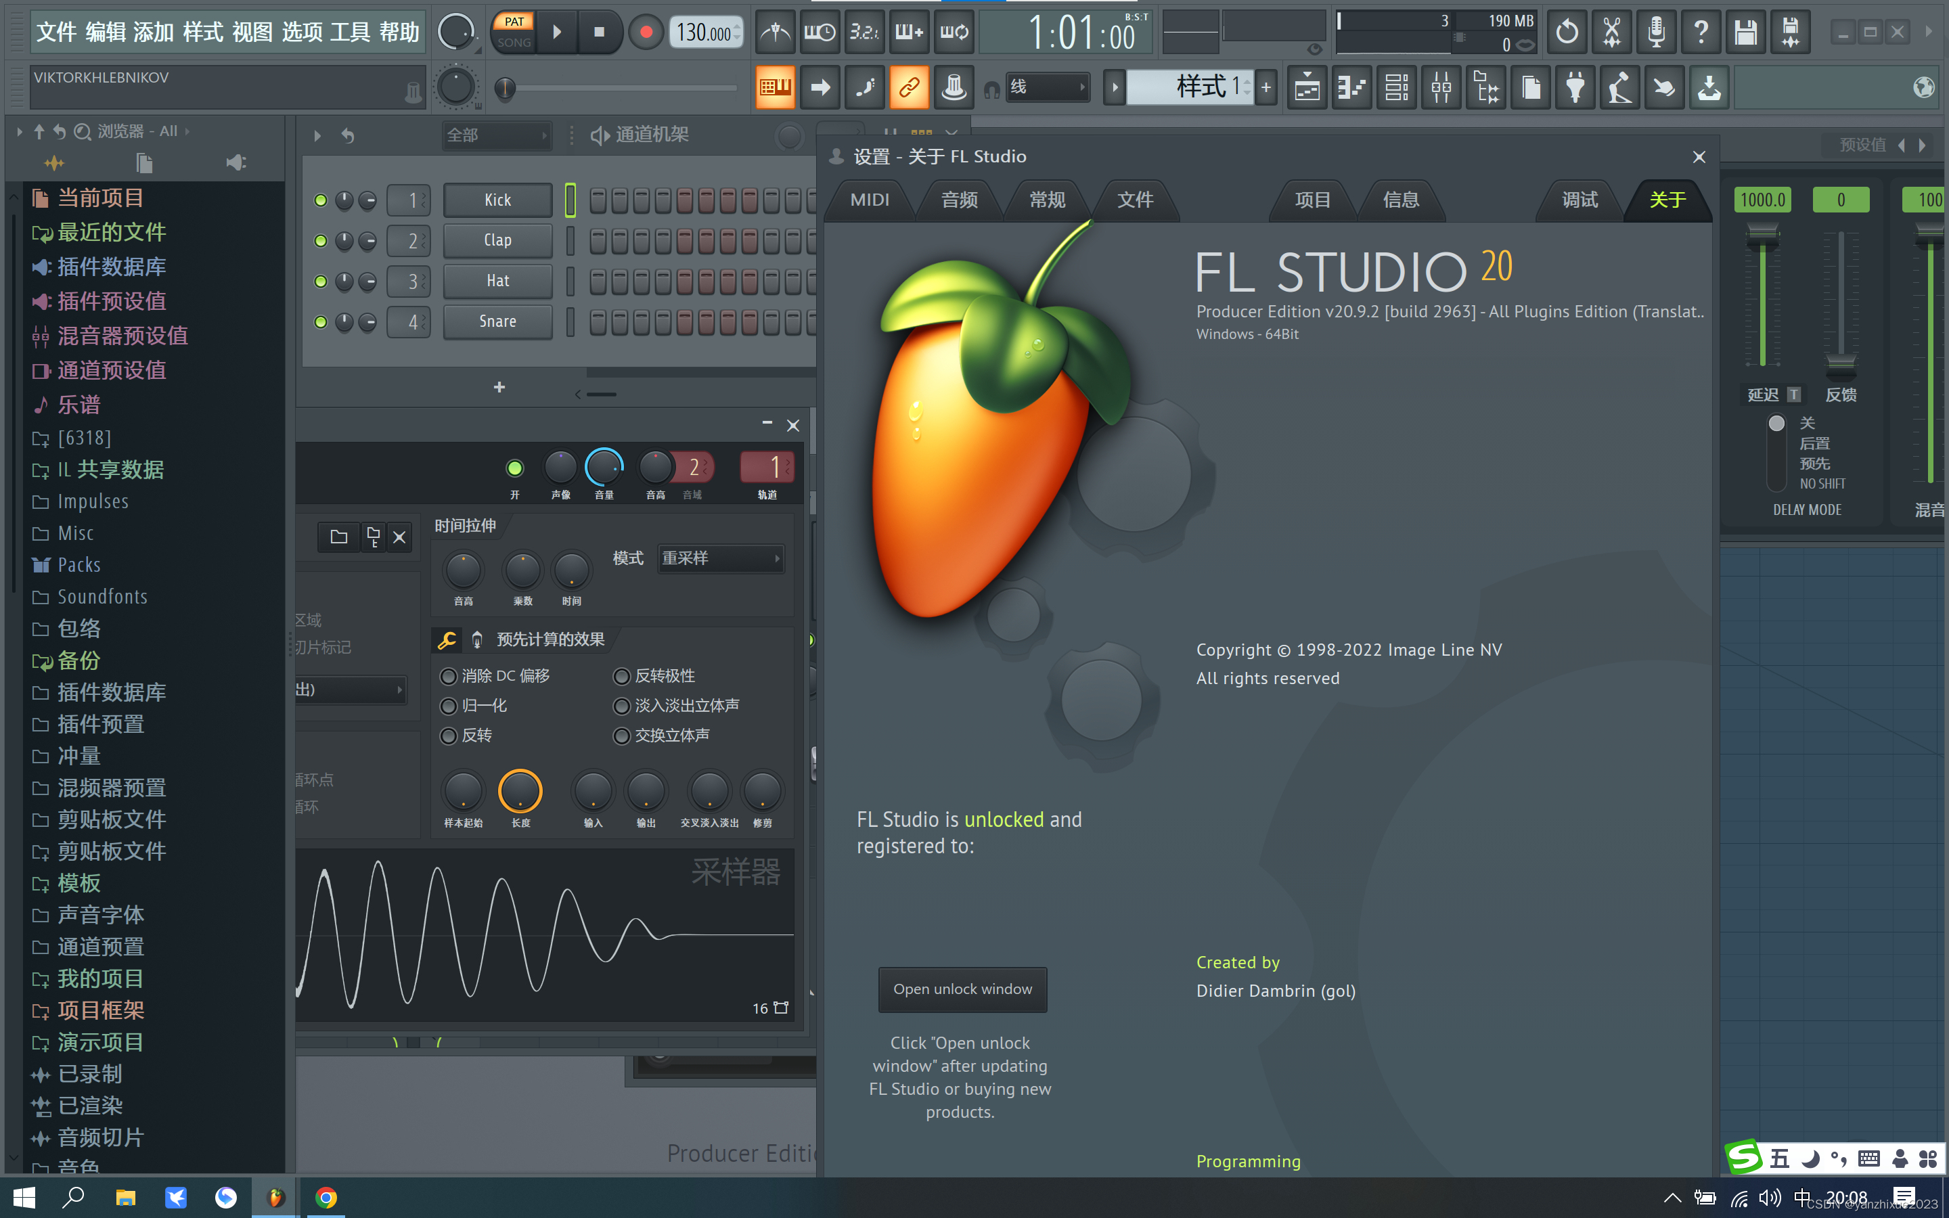Enable 消除 DC 偏移 option
1949x1218 pixels.
(448, 676)
